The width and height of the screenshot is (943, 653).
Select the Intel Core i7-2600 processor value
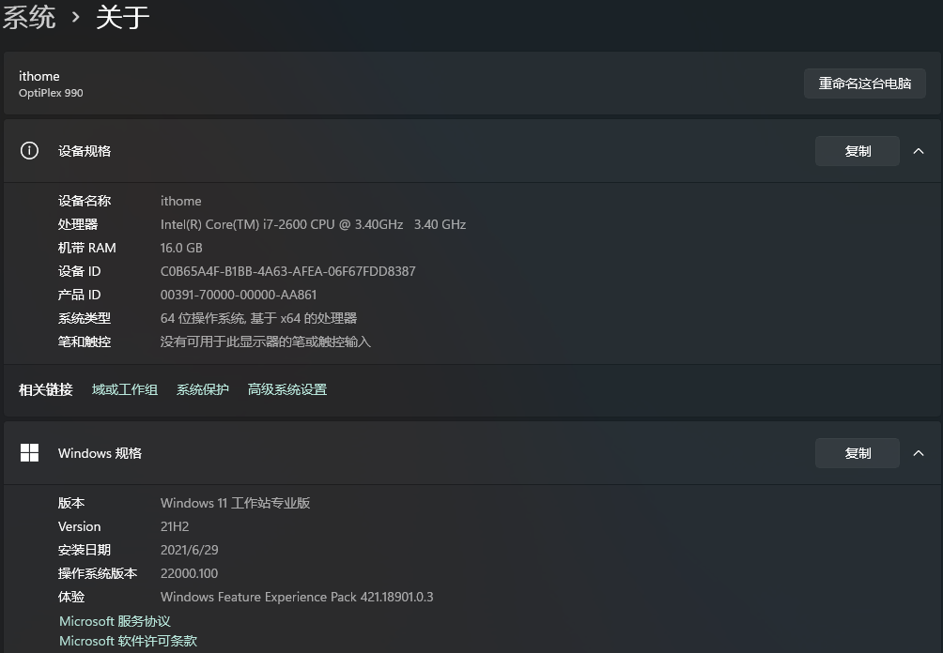click(313, 224)
